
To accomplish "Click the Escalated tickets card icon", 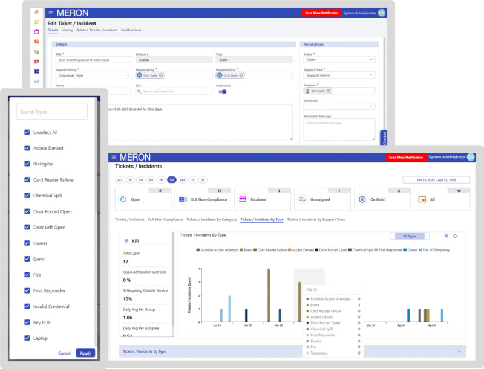I will click(x=243, y=199).
